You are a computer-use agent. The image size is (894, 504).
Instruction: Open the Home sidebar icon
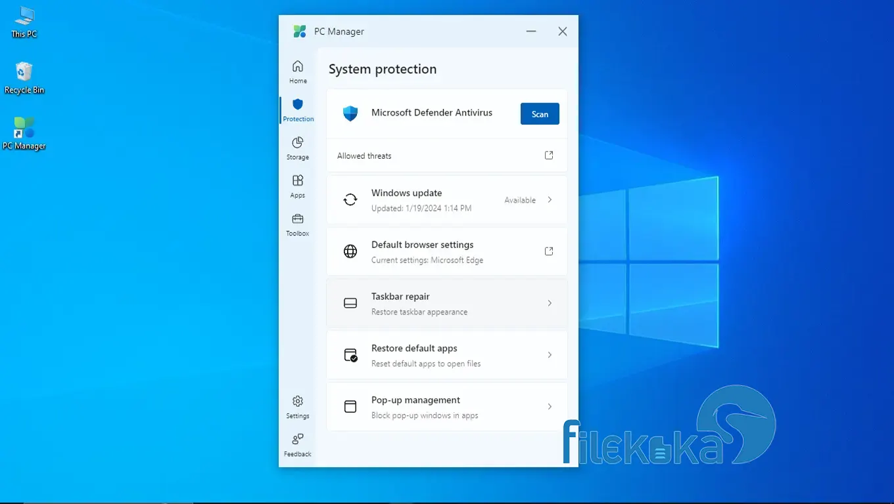(x=298, y=66)
